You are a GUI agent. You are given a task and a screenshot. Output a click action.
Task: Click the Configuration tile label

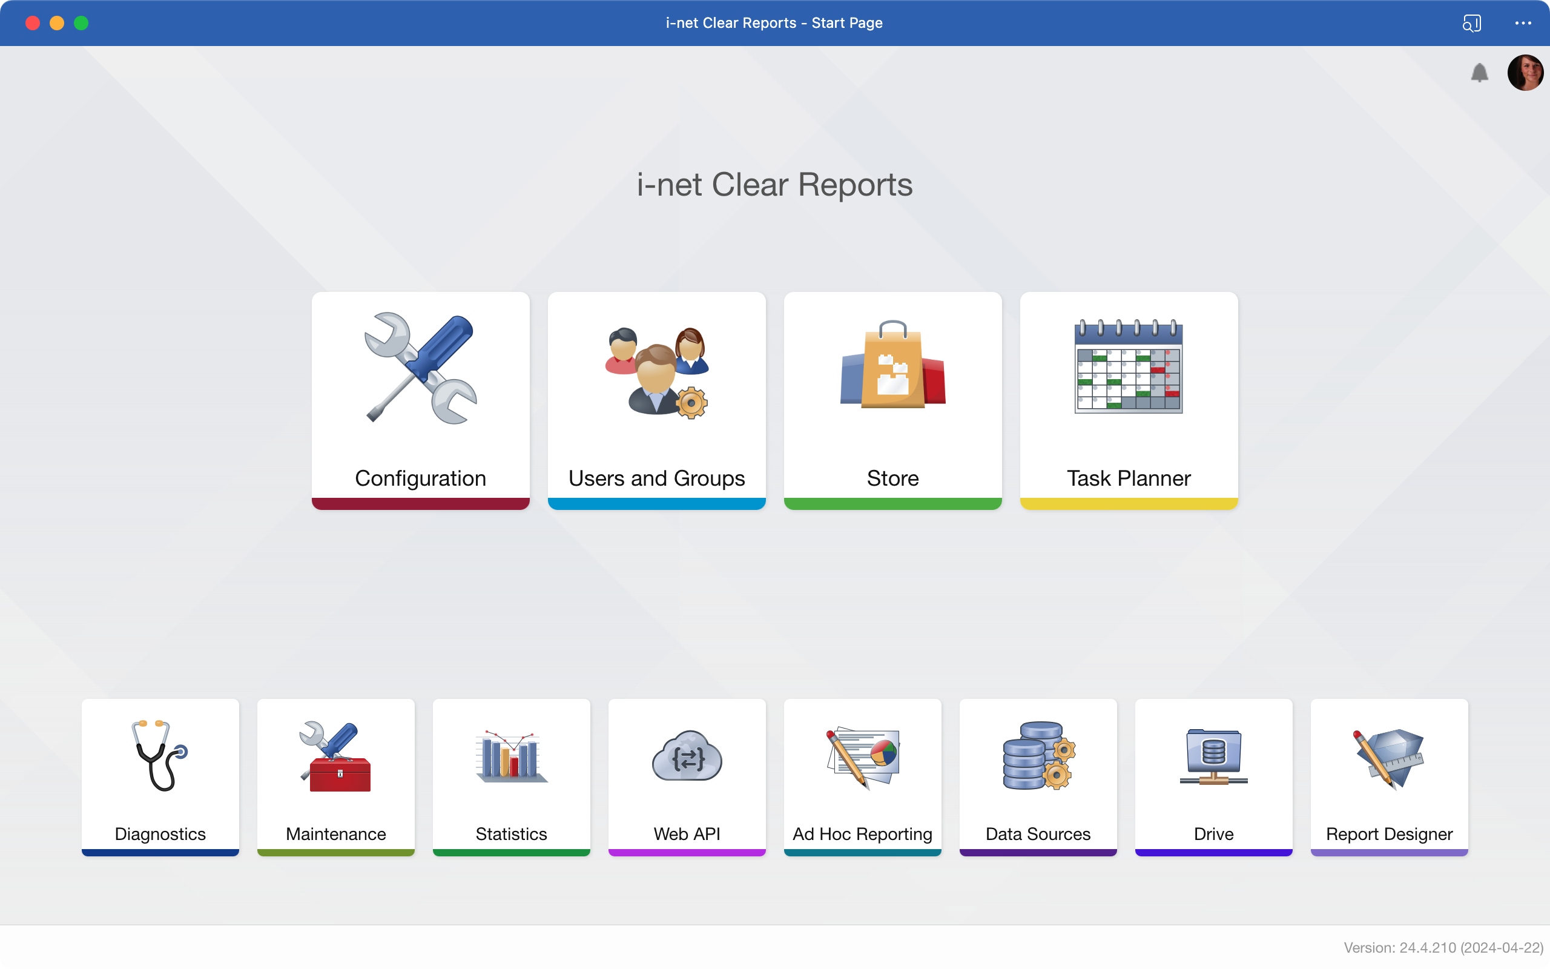[420, 478]
